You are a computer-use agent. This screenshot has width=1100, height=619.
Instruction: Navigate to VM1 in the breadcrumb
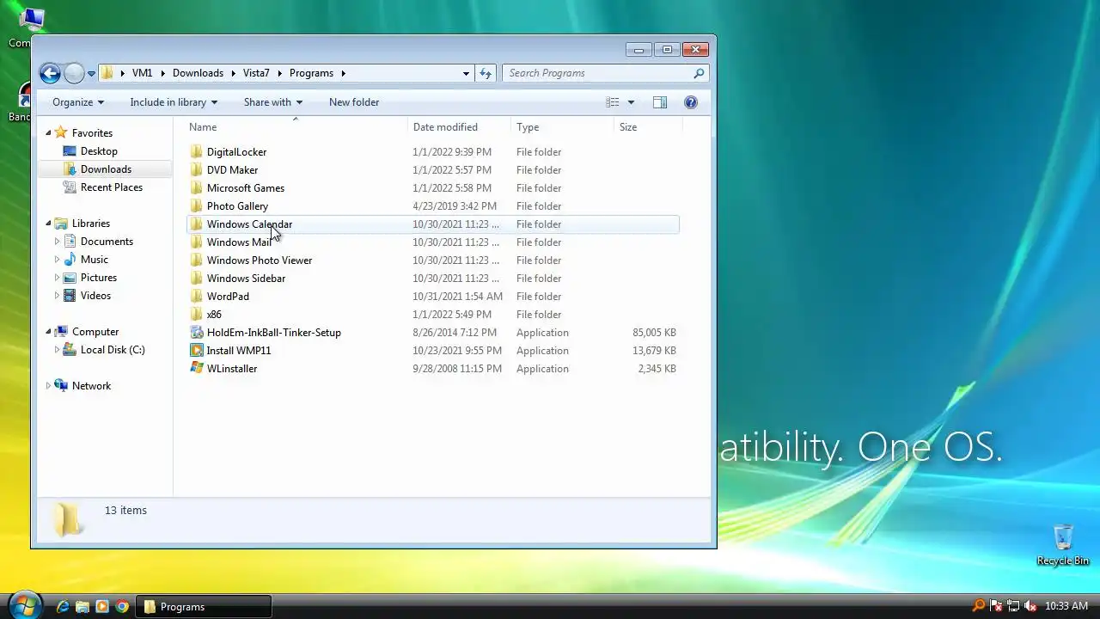(x=142, y=73)
